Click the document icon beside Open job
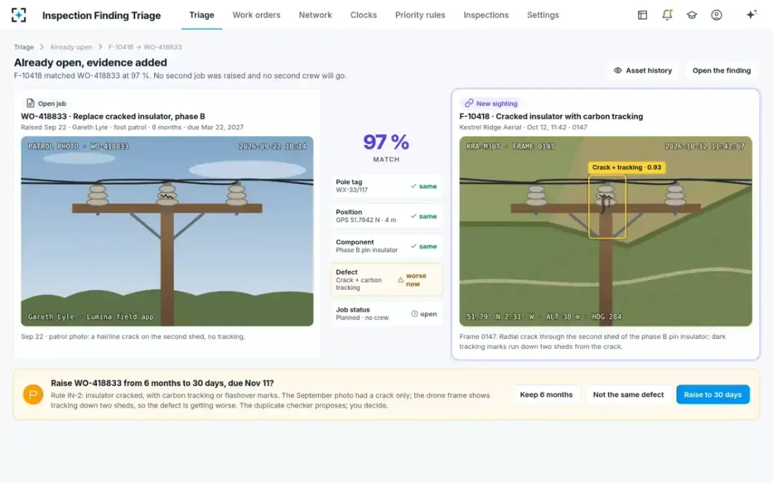Screen dimensions: 773x483 [x=30, y=103]
